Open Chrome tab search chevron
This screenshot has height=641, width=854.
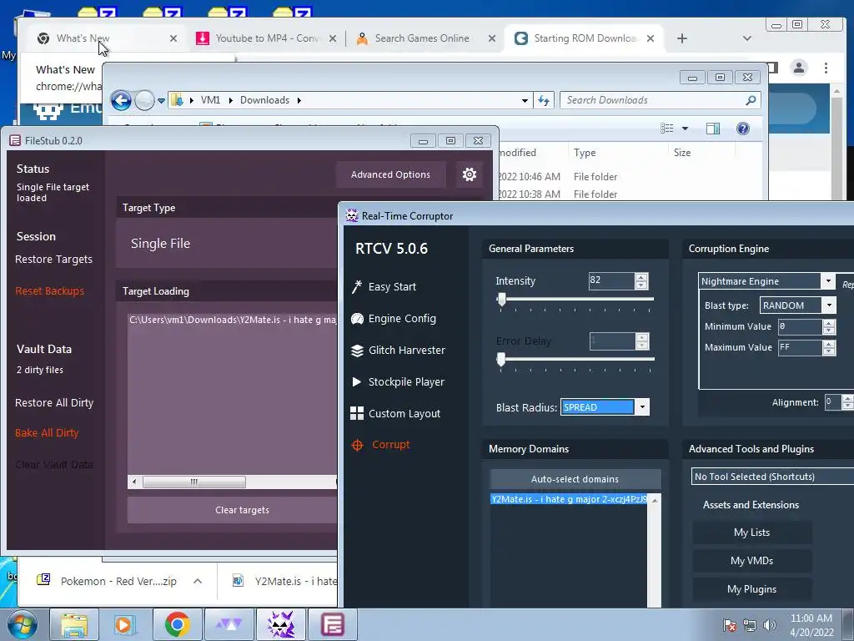746,38
